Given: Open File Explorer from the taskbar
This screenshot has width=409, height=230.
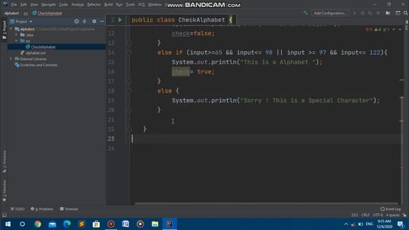Looking at the screenshot, I should pyautogui.click(x=155, y=224).
